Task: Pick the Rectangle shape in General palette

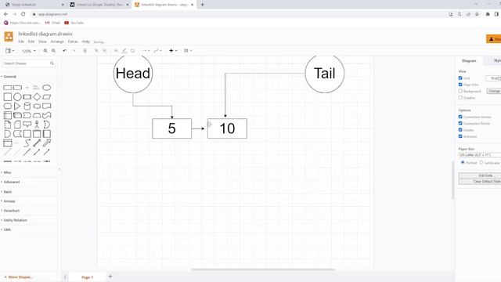Action: [8, 88]
